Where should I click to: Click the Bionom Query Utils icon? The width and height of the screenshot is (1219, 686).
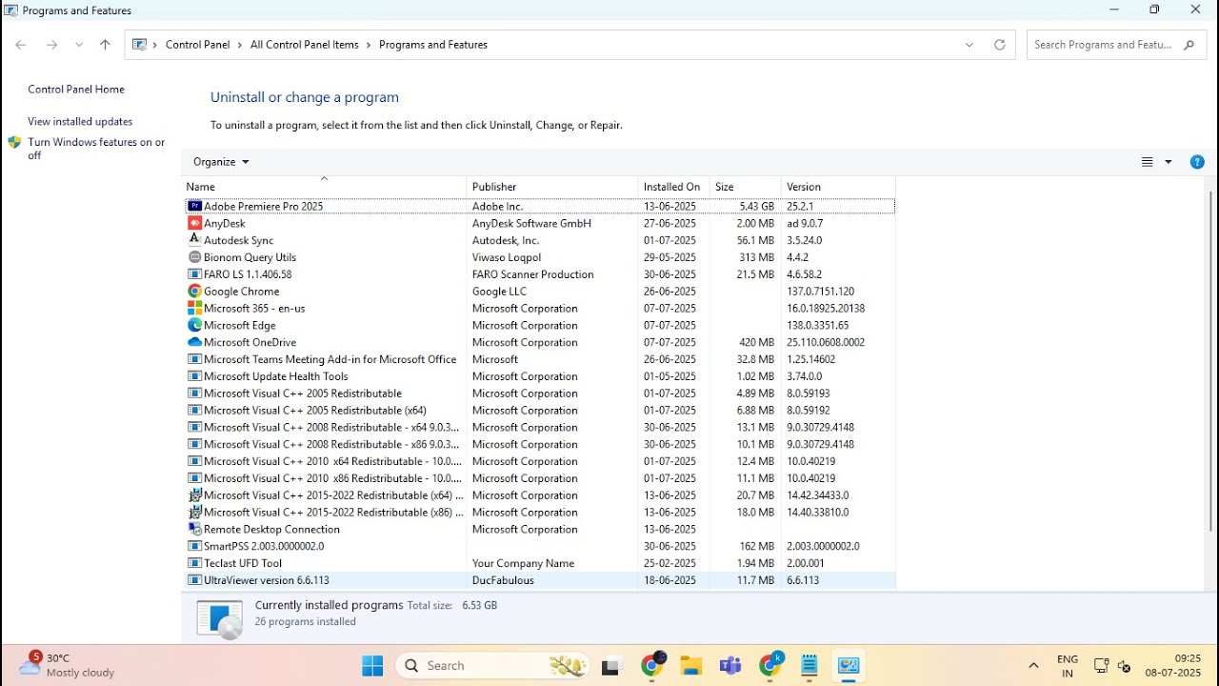point(194,257)
